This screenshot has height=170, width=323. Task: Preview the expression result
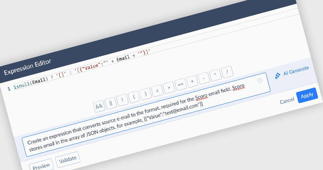pyautogui.click(x=41, y=166)
